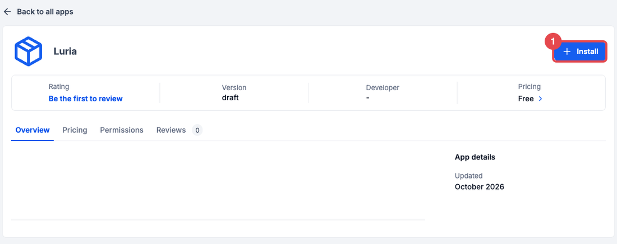Open the Permissions tab
The image size is (617, 244).
coord(122,130)
